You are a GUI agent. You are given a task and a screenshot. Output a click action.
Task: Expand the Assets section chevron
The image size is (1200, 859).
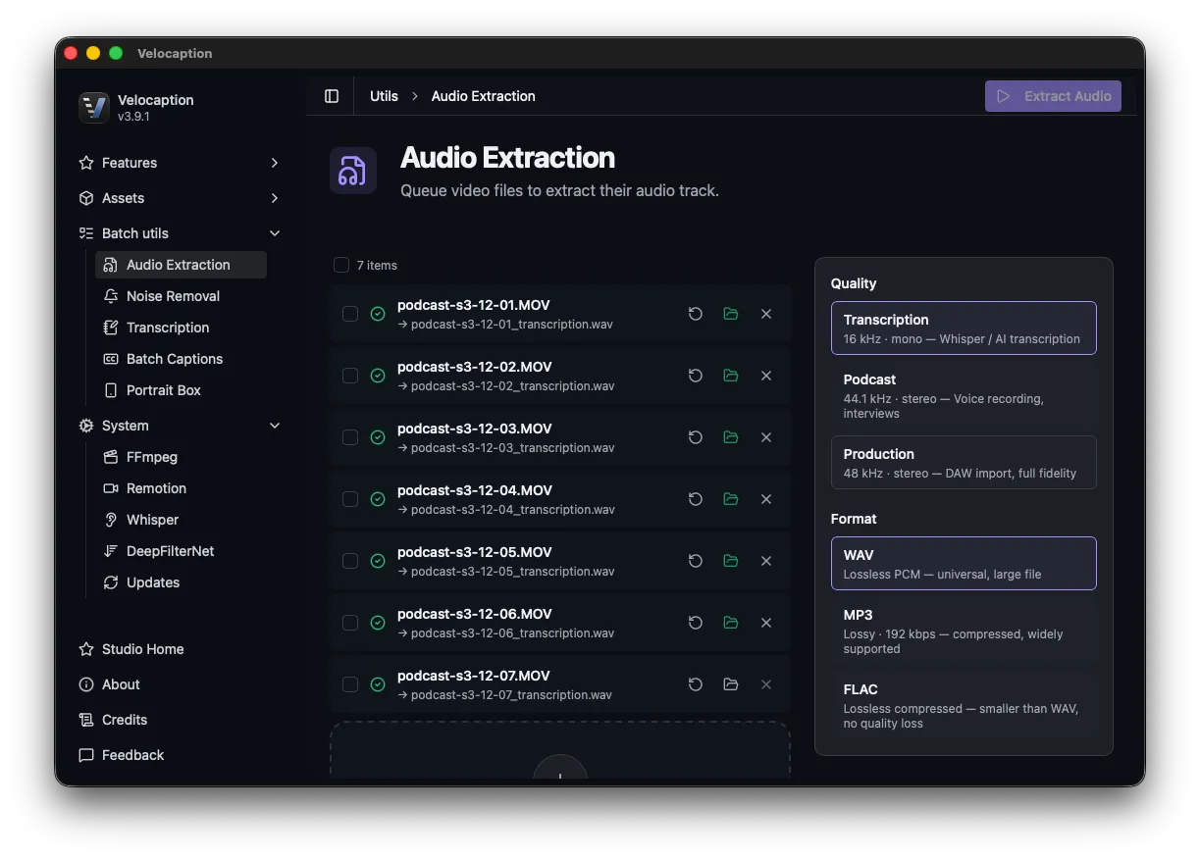point(275,198)
